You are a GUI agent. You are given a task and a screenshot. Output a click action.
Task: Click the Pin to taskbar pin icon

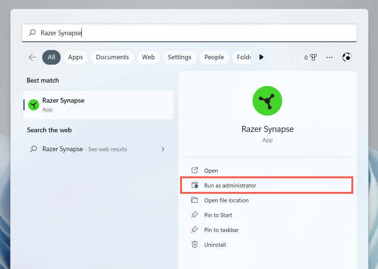pyautogui.click(x=194, y=230)
